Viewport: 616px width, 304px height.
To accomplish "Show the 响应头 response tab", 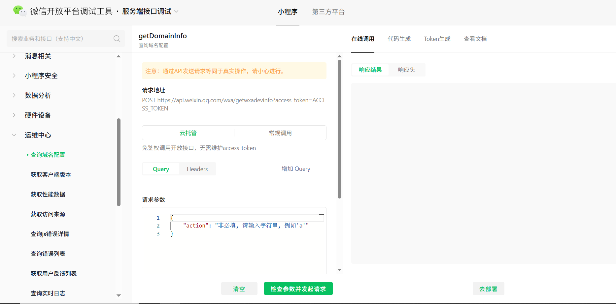I will 406,70.
